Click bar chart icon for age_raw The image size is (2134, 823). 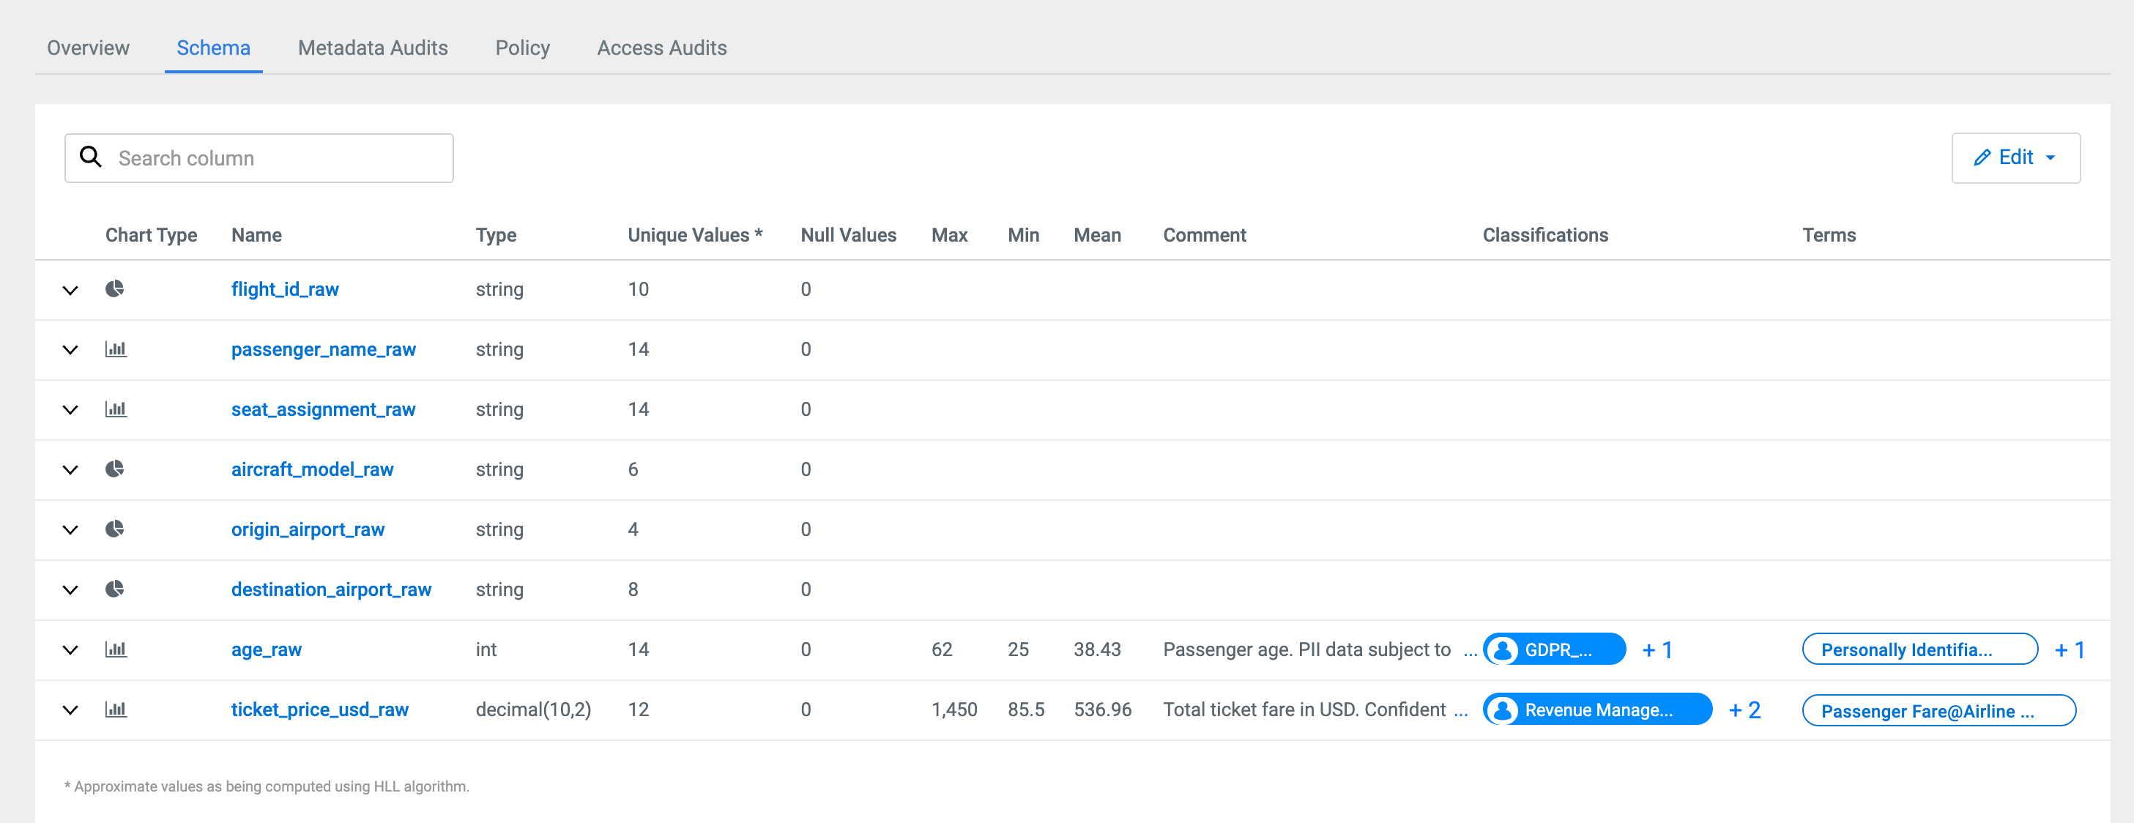point(115,649)
